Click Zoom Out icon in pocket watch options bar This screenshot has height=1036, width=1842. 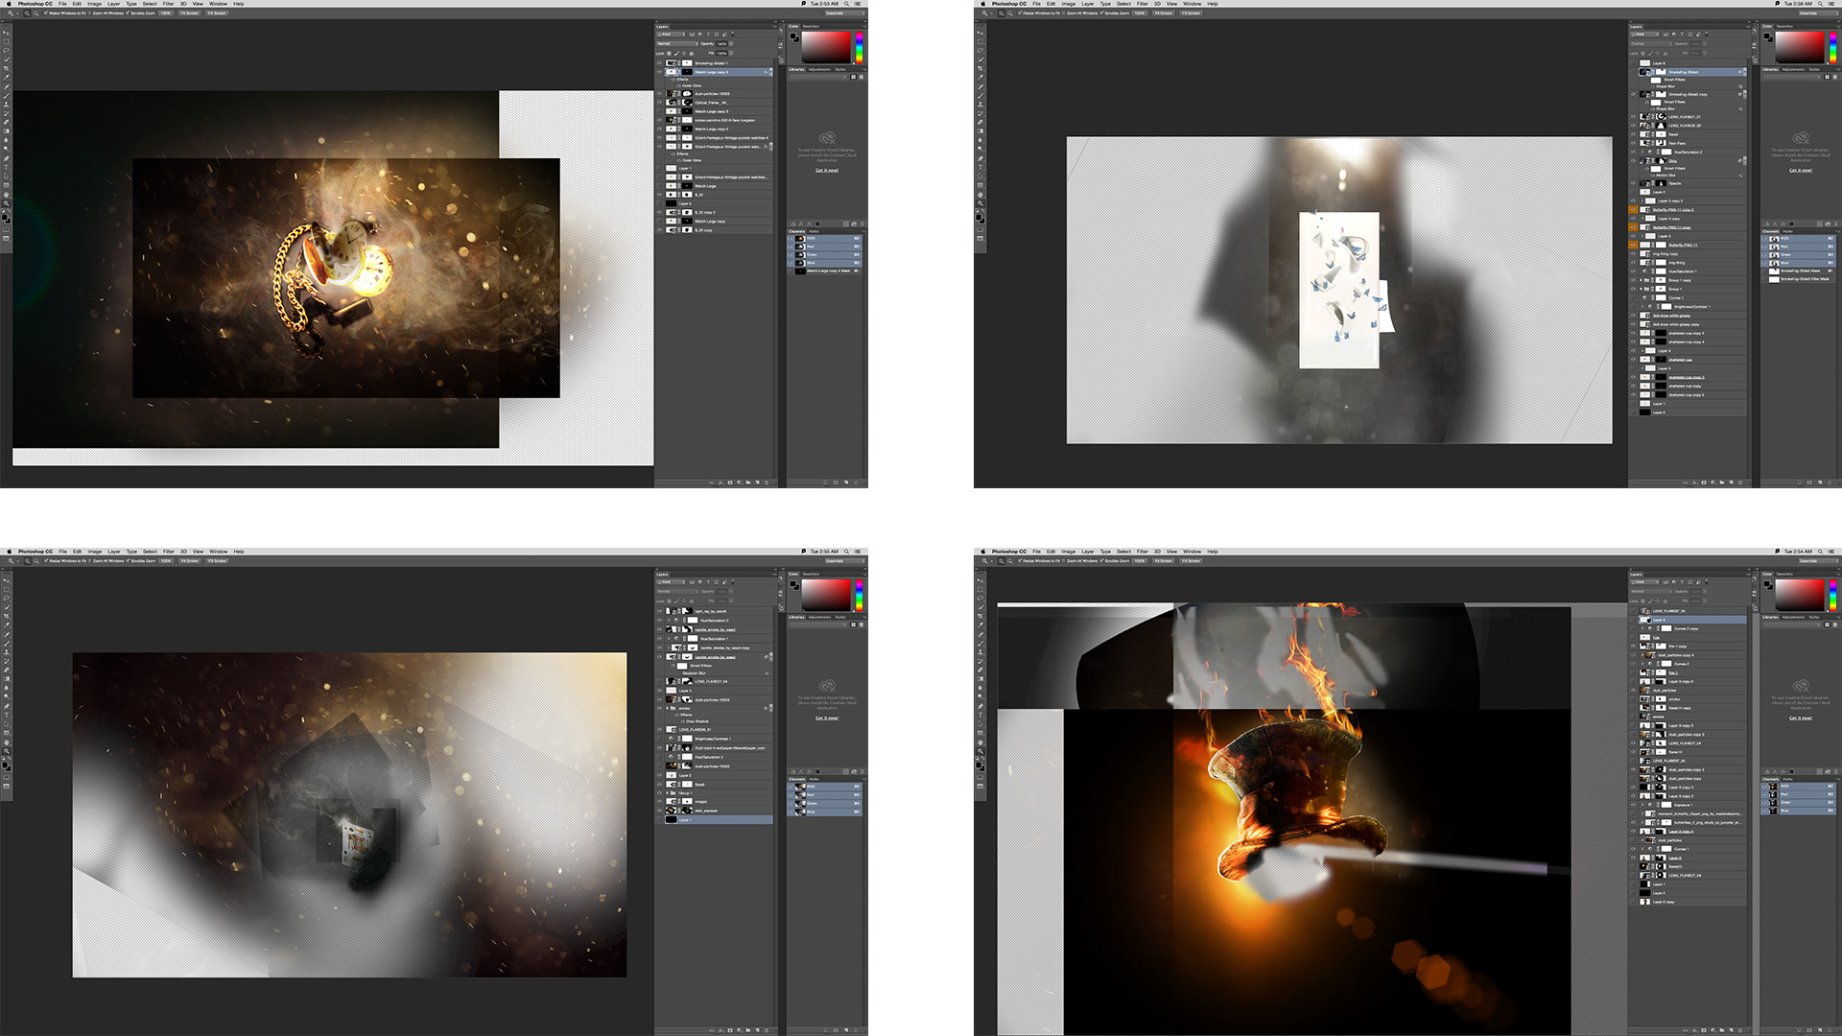point(35,13)
